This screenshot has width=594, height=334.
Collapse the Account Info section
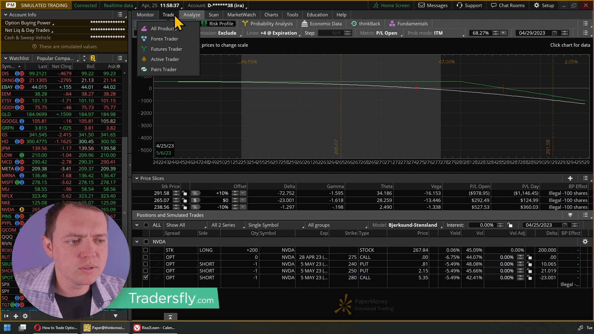(x=6, y=15)
